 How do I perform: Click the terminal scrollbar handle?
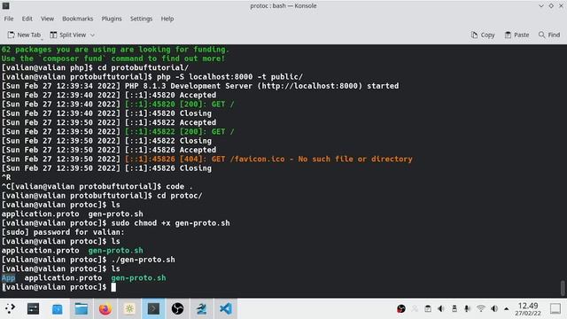563,287
